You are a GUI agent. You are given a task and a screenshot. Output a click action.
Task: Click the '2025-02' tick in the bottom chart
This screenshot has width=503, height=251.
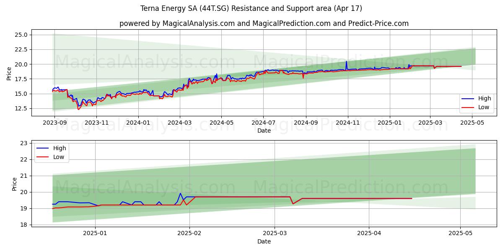[189, 233]
